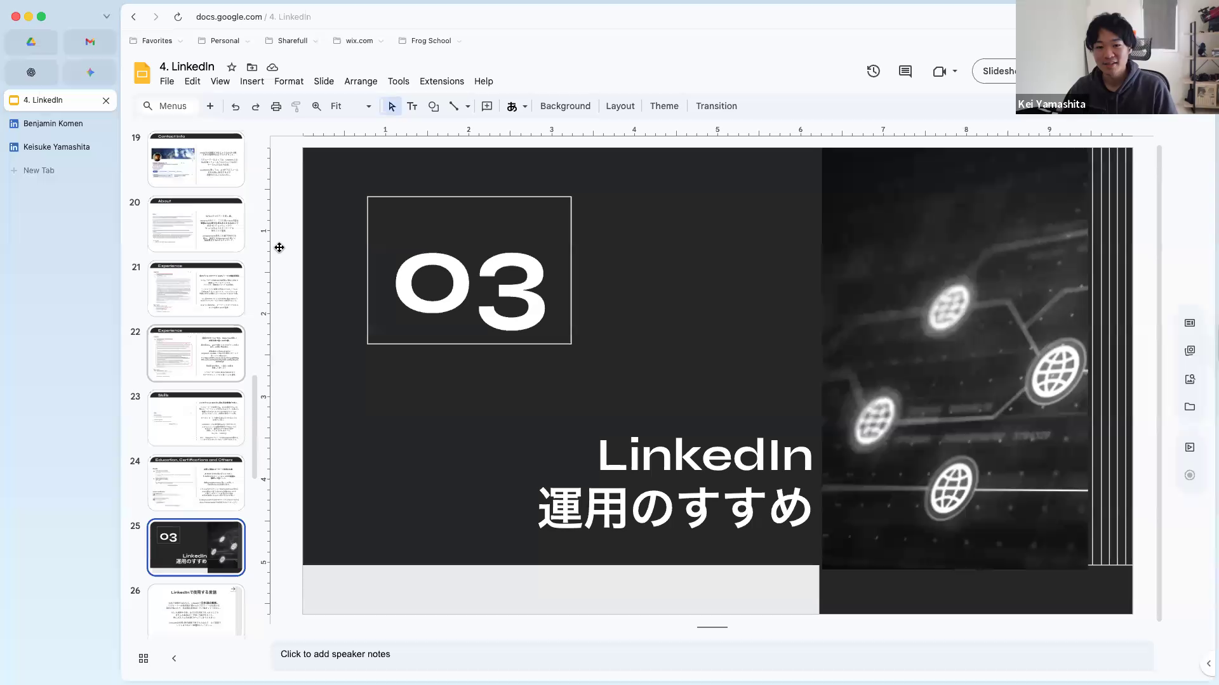Open the ChatGPT pinned tab
Viewport: 1219px width, 685px height.
pos(31,72)
